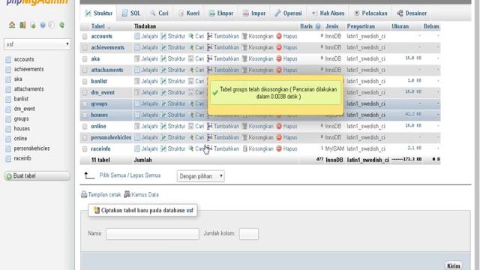The image size is (480, 270).
Task: Open the blue help documentation icon
Action: click(43, 25)
